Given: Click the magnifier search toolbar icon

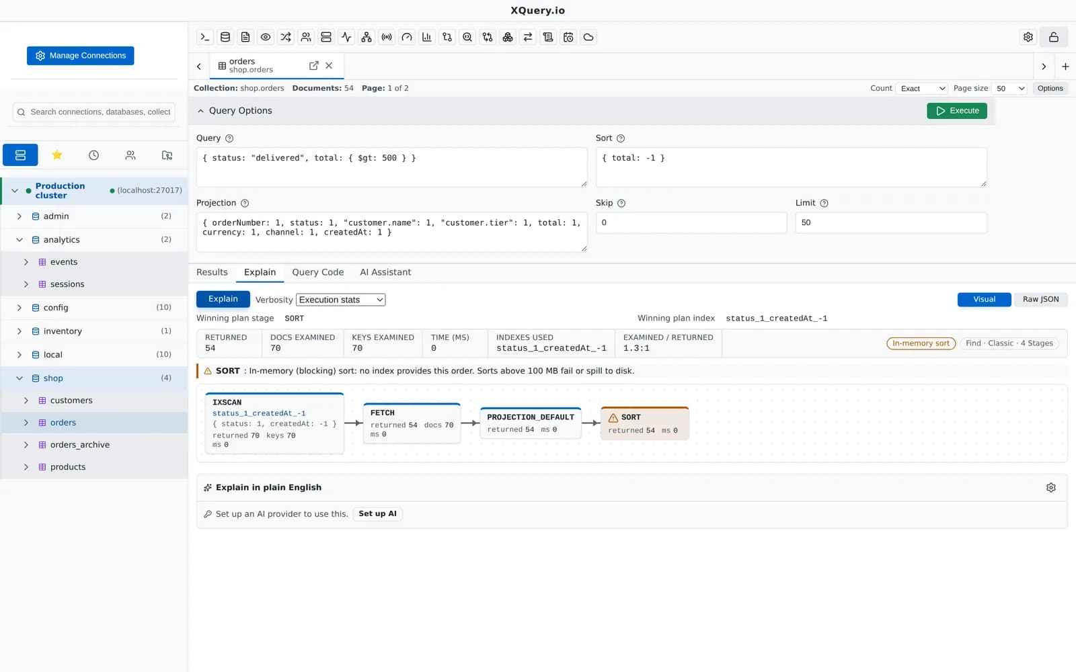Looking at the screenshot, I should [x=467, y=37].
